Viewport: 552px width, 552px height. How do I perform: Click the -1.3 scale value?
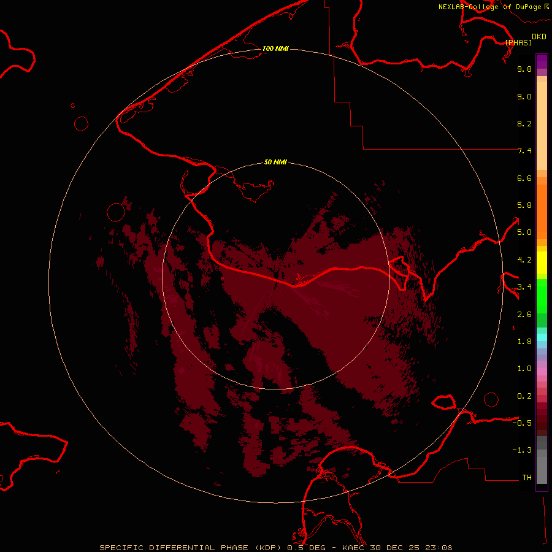click(522, 450)
